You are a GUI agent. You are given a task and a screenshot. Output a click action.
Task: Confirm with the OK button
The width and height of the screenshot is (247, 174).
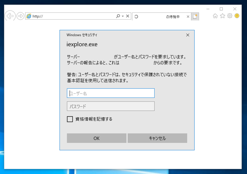97,138
